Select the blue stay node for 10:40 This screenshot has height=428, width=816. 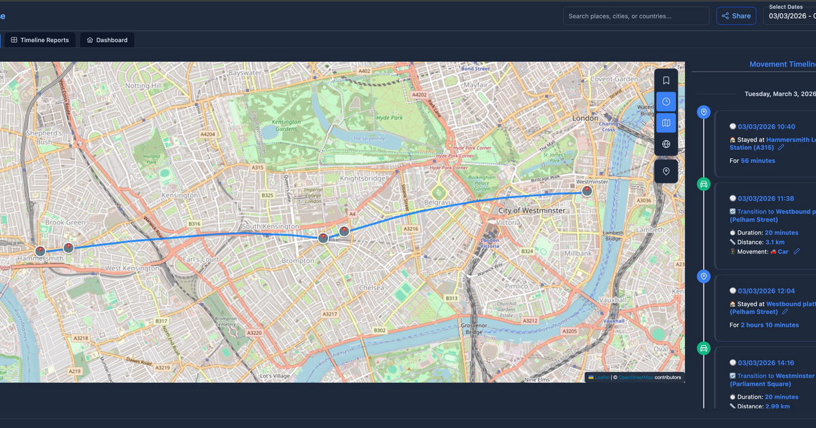click(704, 112)
